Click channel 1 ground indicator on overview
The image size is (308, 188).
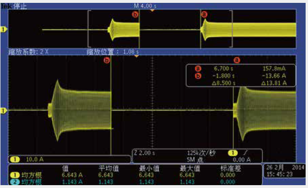pos(3,30)
